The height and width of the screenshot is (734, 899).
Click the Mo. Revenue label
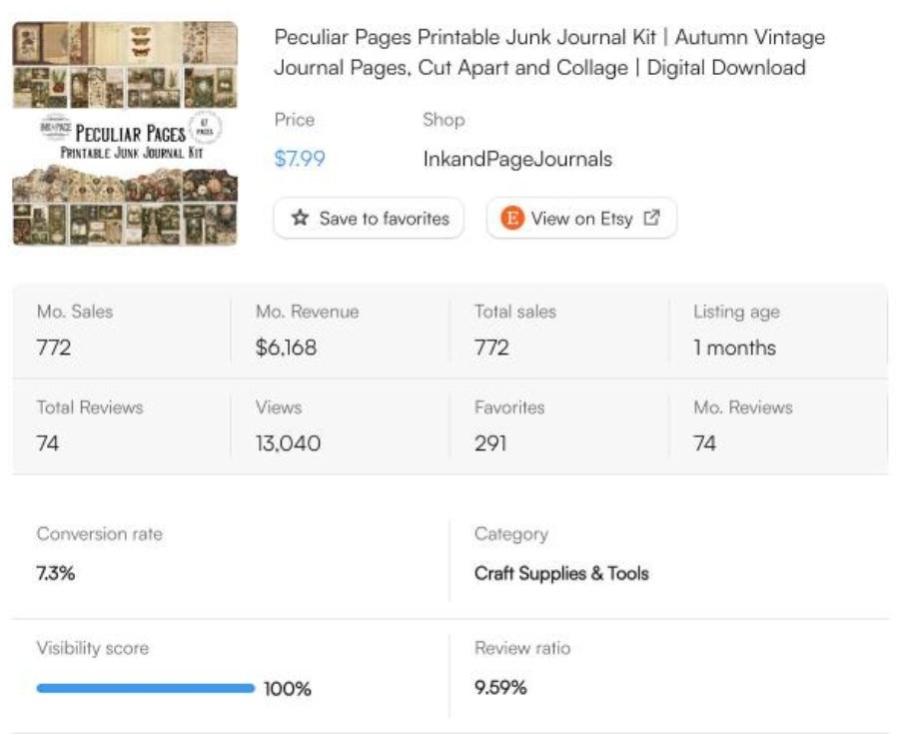(x=307, y=312)
